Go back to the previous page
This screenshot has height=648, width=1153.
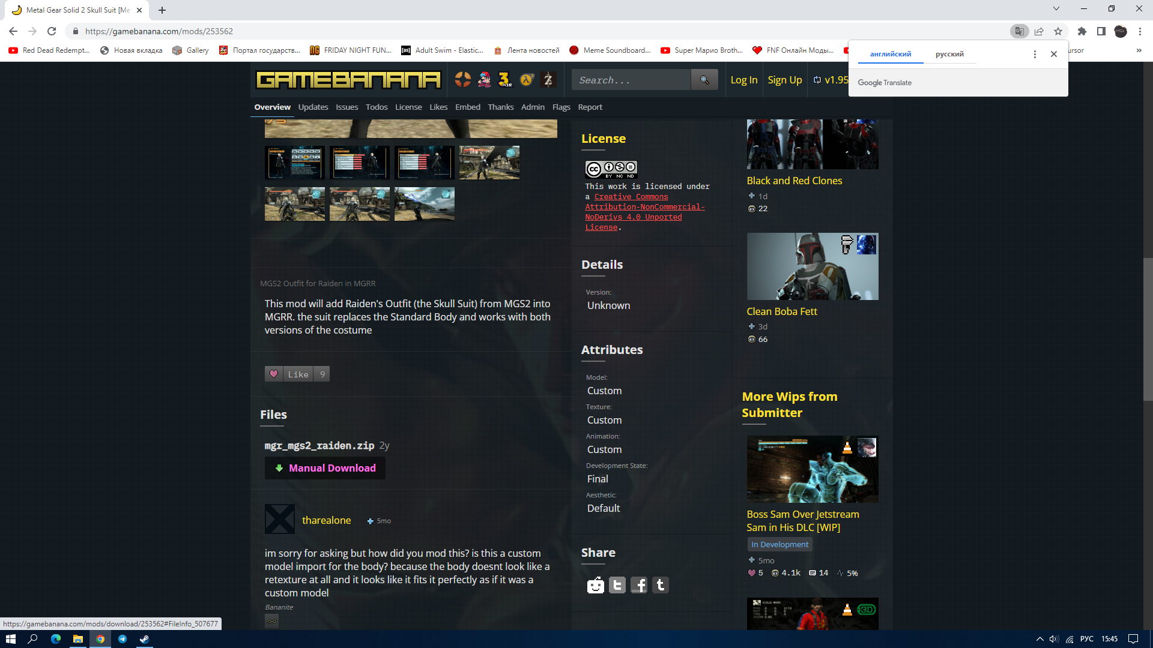tap(13, 31)
